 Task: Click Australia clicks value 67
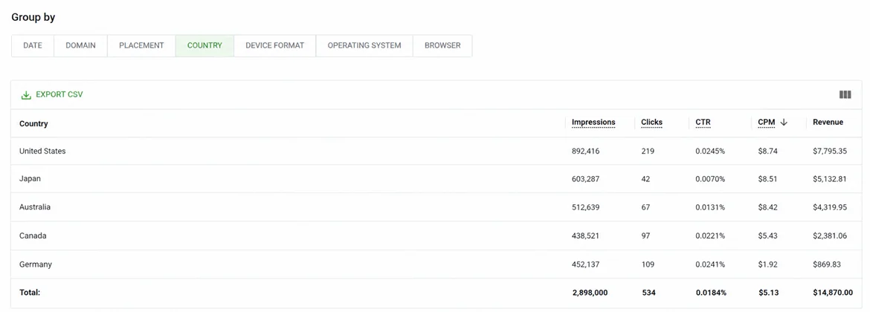pyautogui.click(x=646, y=207)
